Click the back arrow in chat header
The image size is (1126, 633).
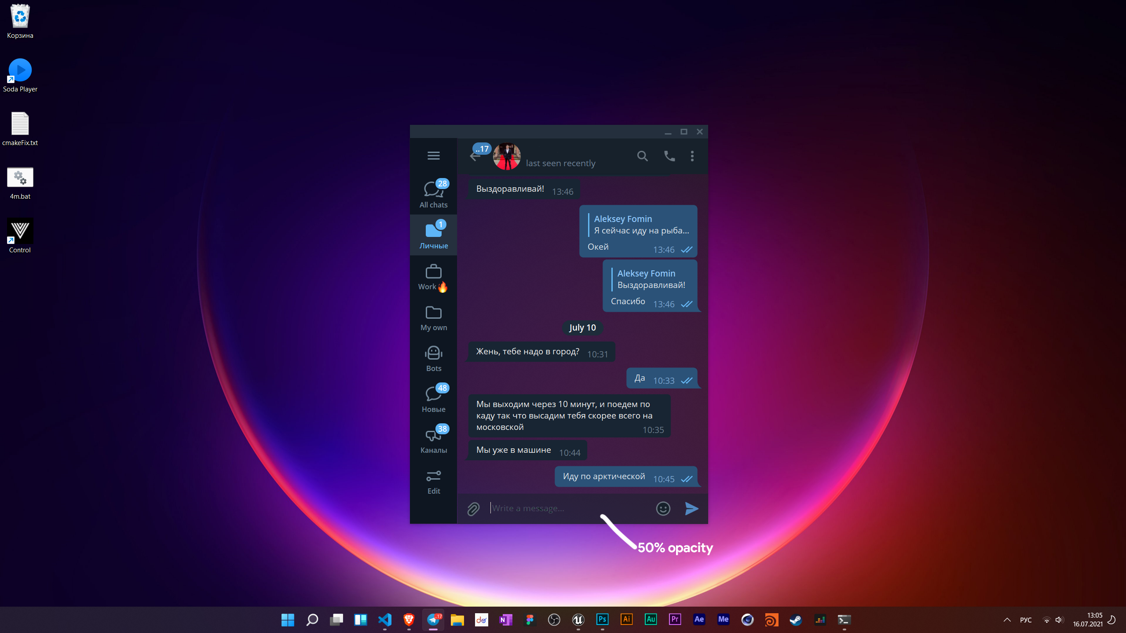475,156
